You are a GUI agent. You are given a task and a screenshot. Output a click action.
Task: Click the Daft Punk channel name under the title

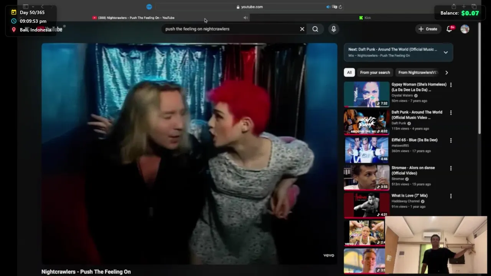click(x=399, y=123)
